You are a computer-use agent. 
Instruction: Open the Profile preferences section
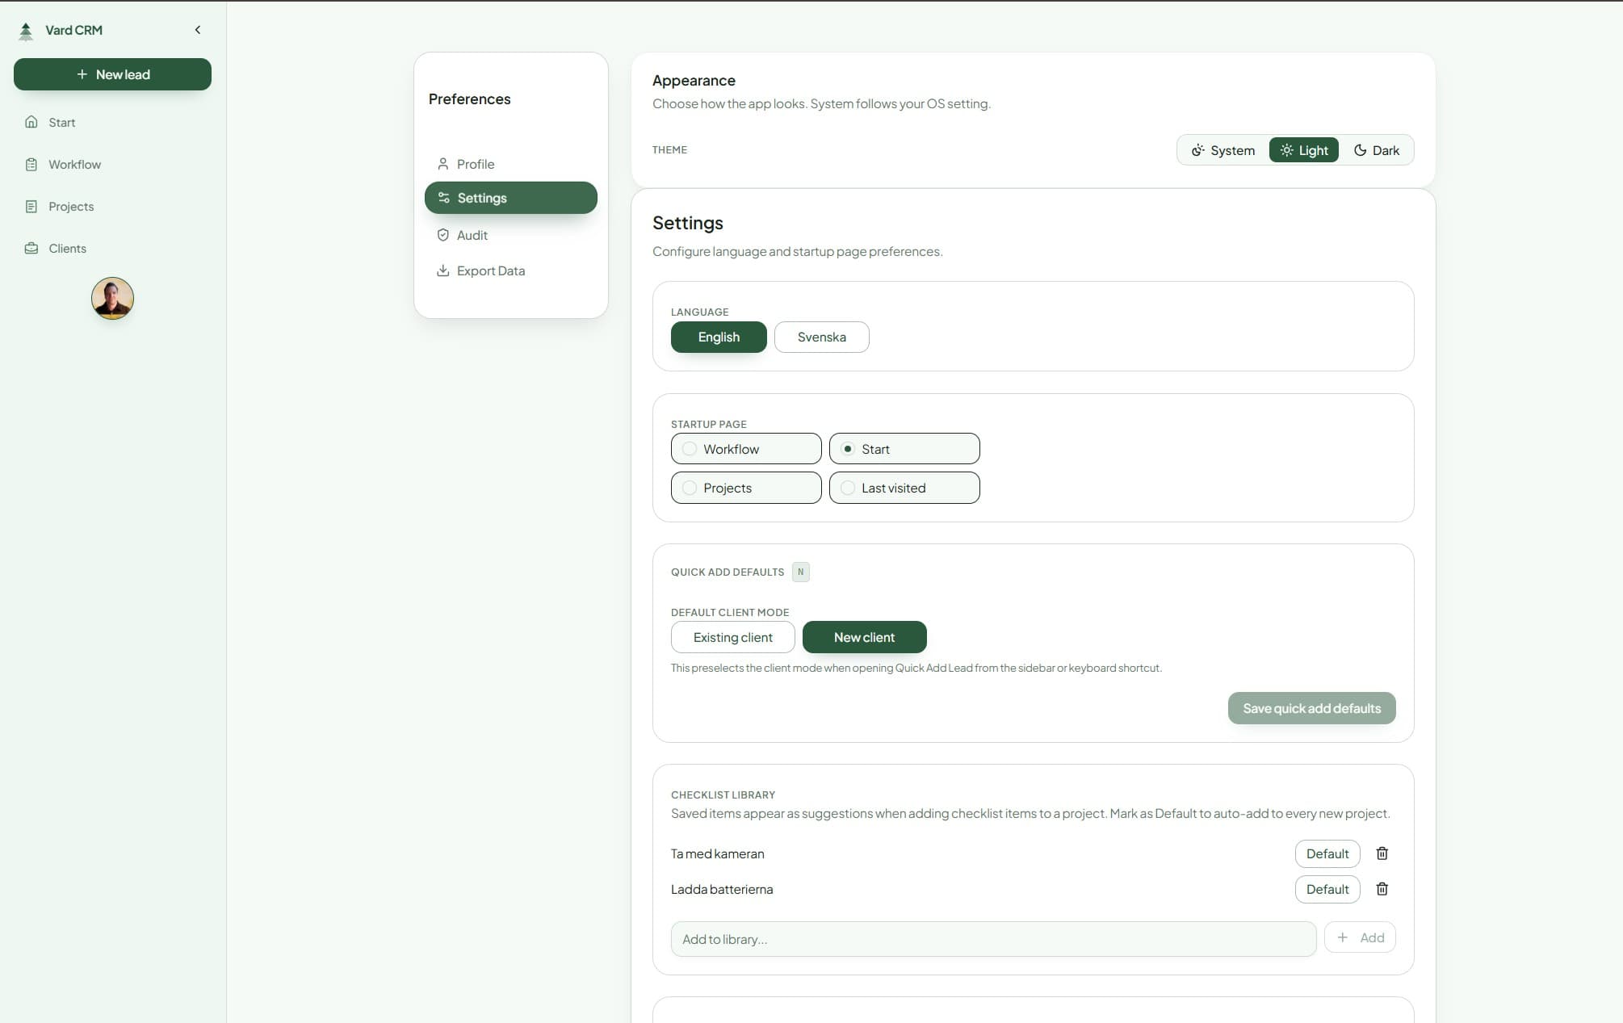pos(476,164)
